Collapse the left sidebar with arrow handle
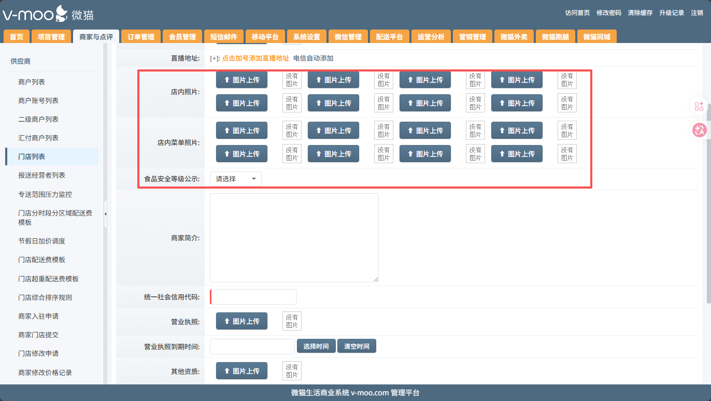 tap(105, 214)
